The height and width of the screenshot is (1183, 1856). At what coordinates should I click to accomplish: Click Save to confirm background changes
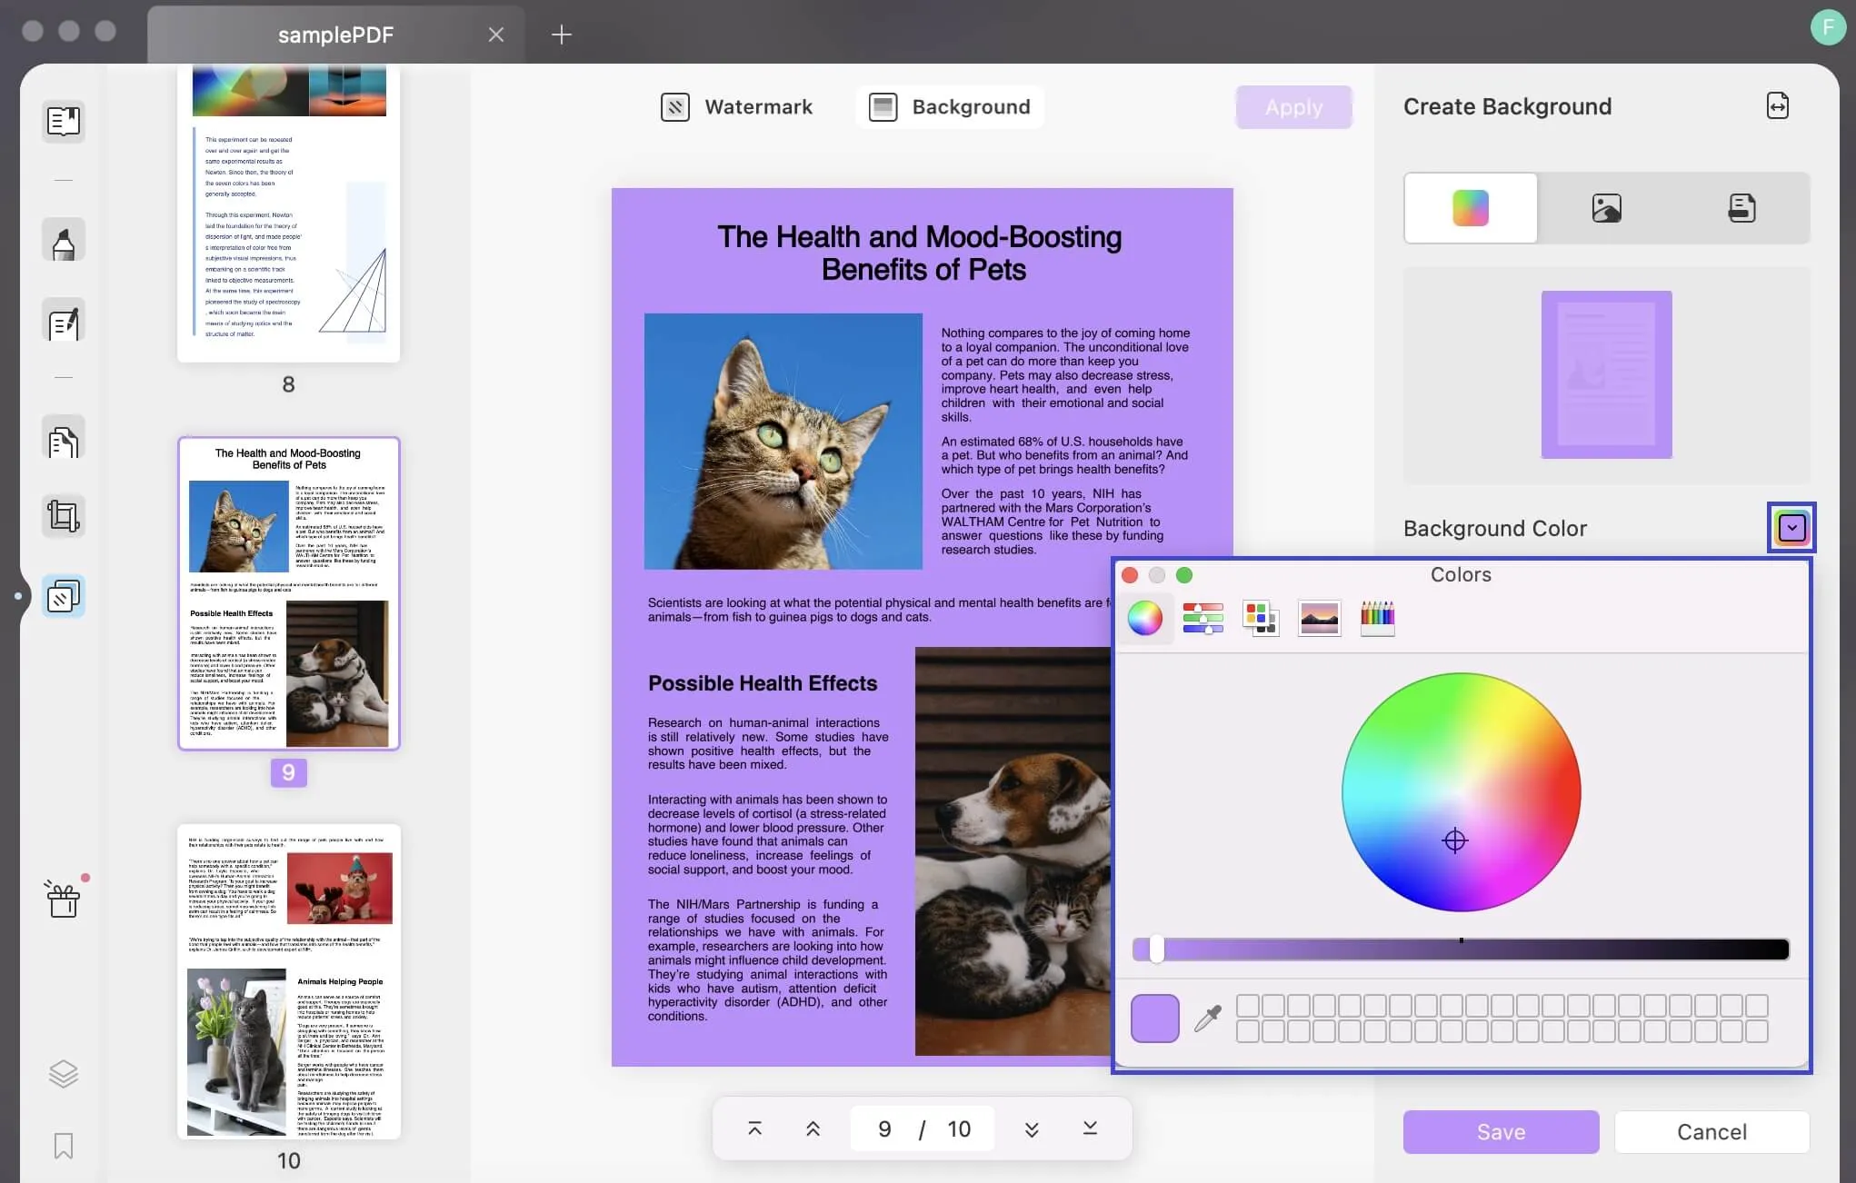point(1501,1133)
